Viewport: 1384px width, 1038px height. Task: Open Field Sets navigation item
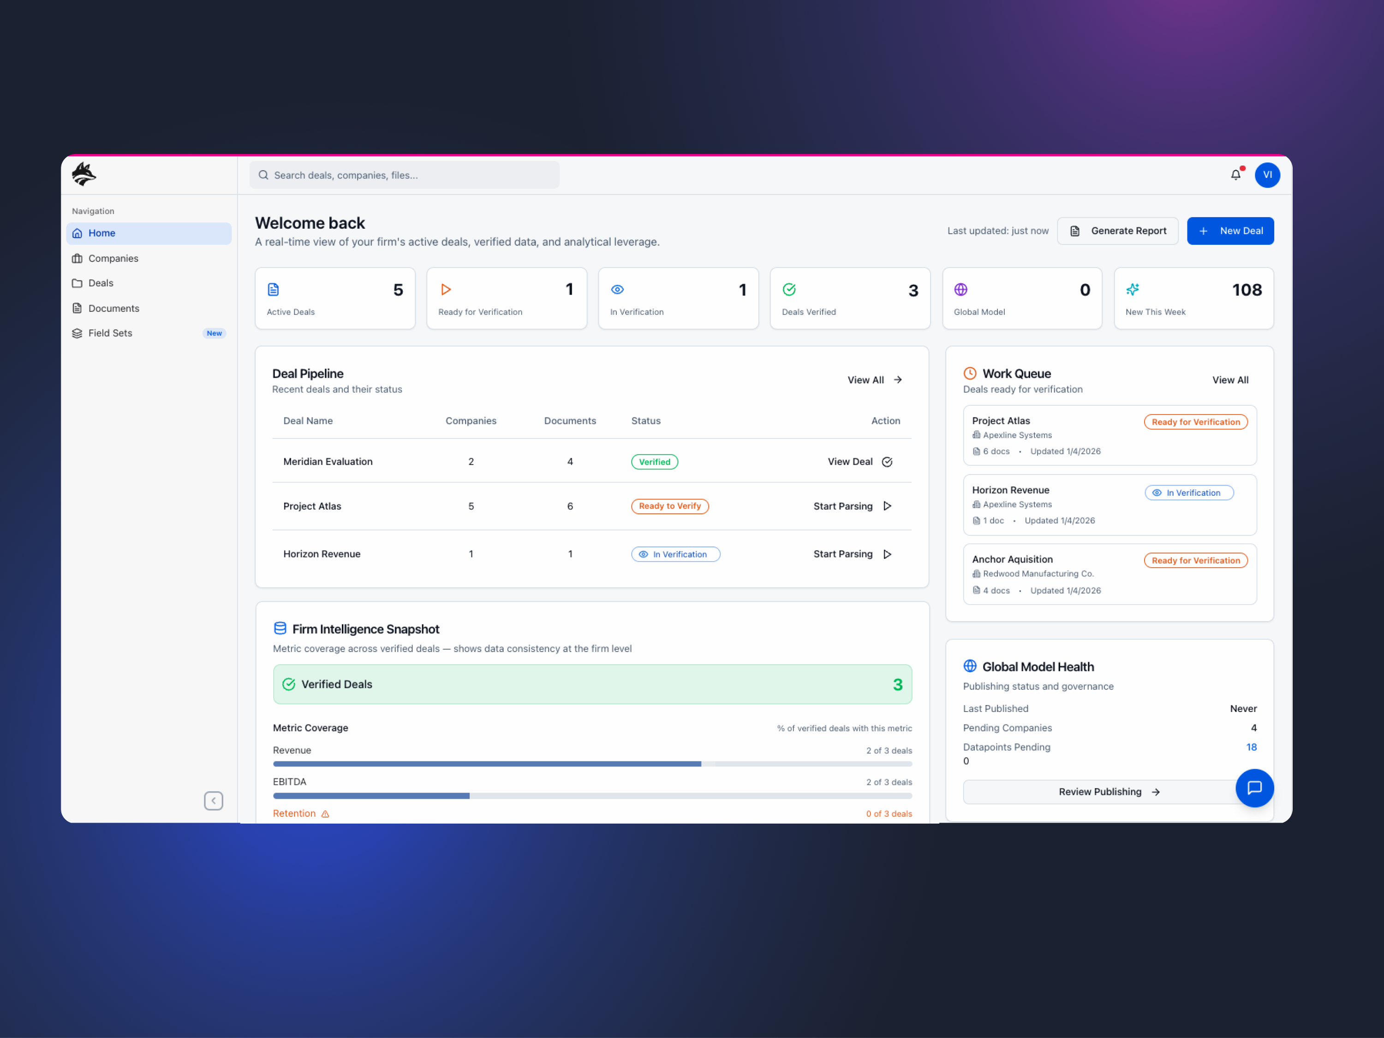pyautogui.click(x=111, y=333)
